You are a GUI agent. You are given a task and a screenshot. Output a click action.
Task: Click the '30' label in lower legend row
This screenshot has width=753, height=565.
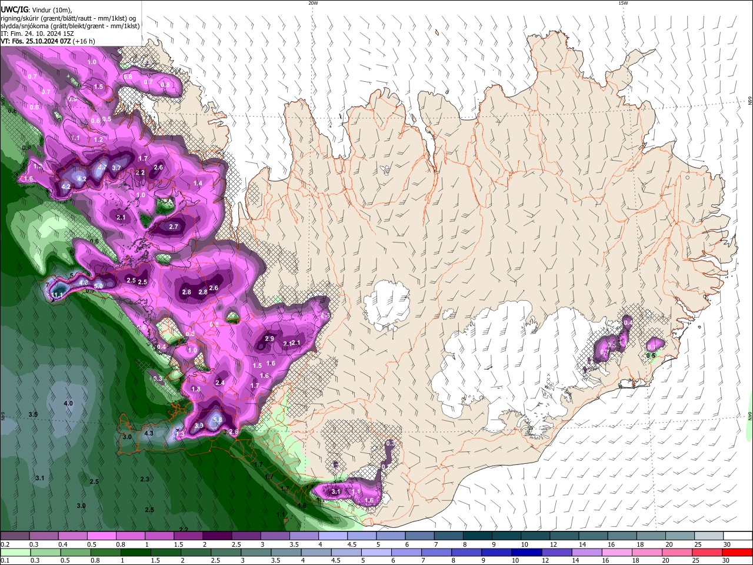point(727,560)
